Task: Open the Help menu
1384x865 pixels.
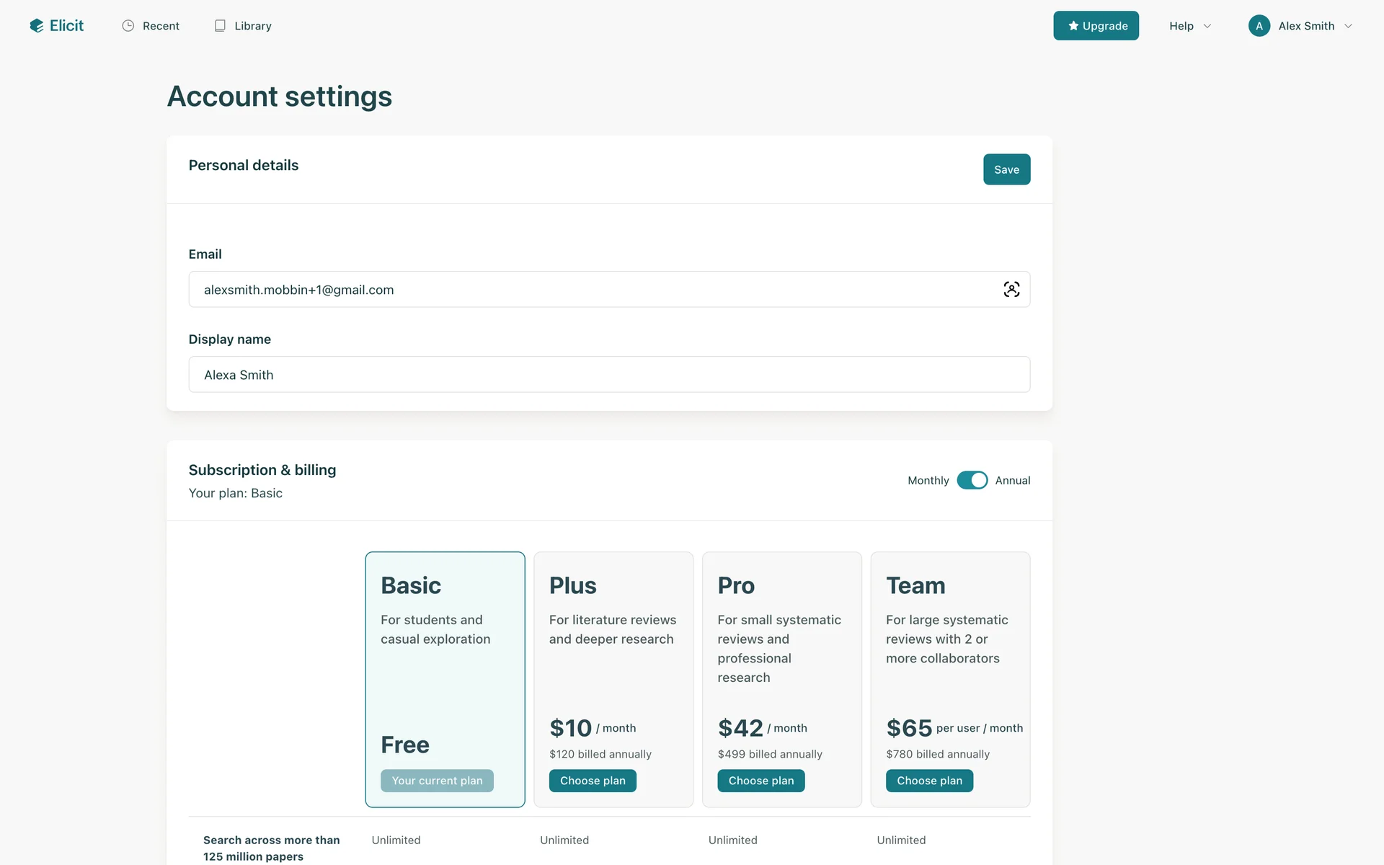Action: pos(1181,26)
